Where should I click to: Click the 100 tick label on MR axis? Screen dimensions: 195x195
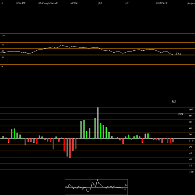tap(191, 110)
